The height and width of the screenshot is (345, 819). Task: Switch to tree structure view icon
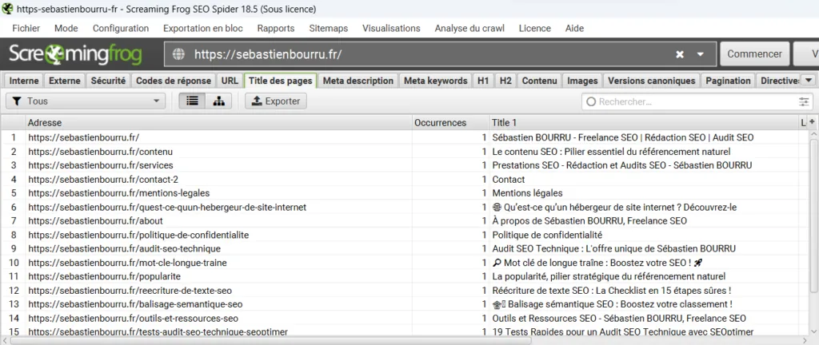[219, 101]
